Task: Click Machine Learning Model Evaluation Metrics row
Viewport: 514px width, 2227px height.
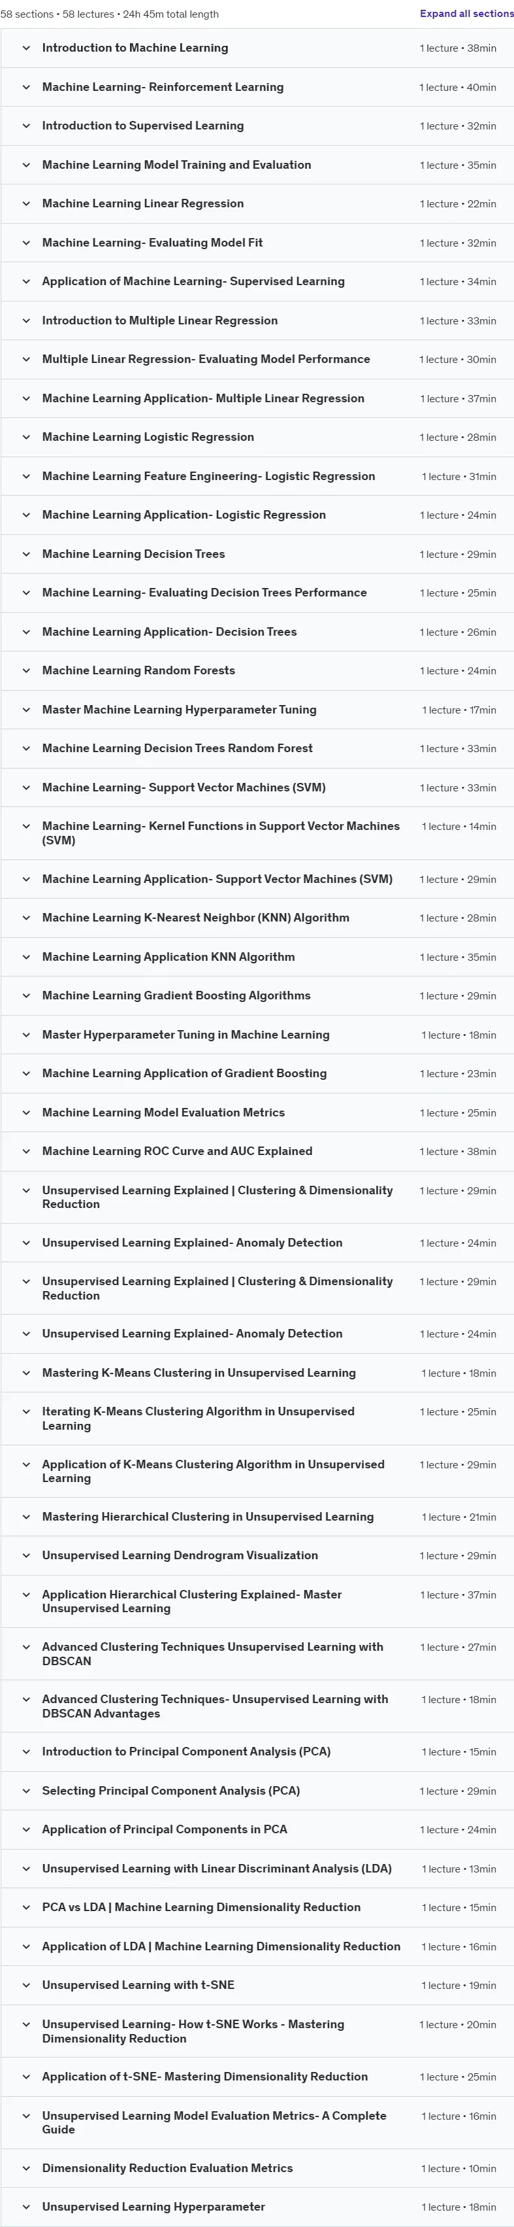Action: pos(257,1113)
